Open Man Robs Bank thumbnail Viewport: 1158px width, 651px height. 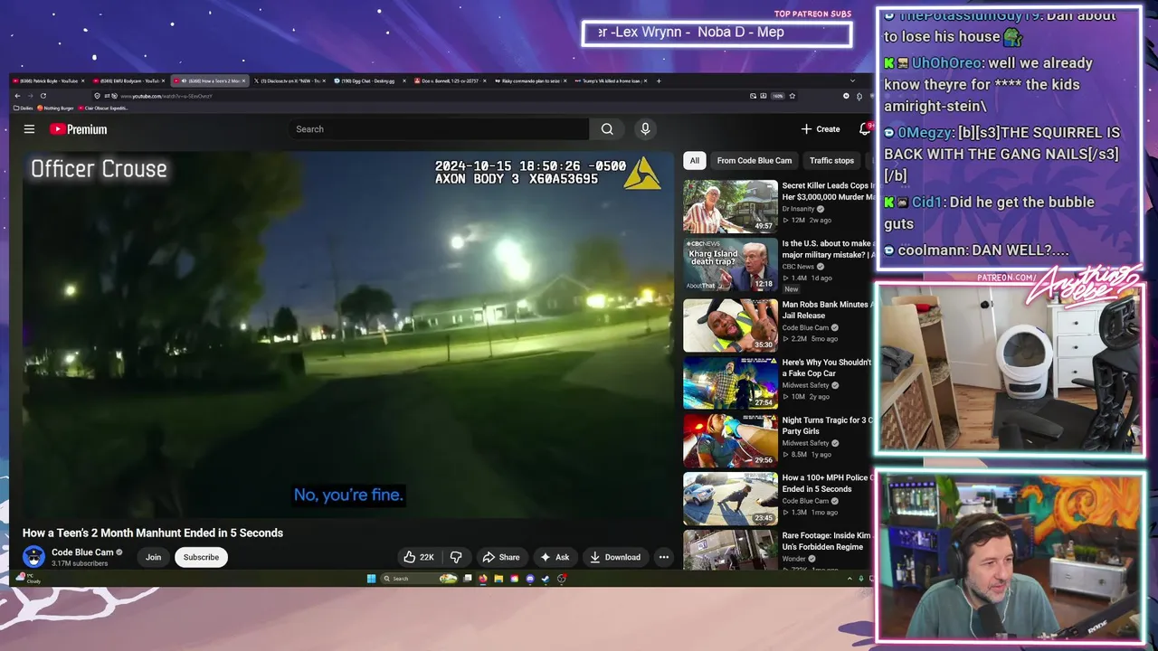click(730, 325)
